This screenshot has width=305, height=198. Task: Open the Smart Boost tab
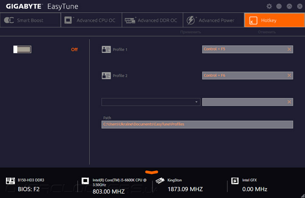tap(30, 20)
